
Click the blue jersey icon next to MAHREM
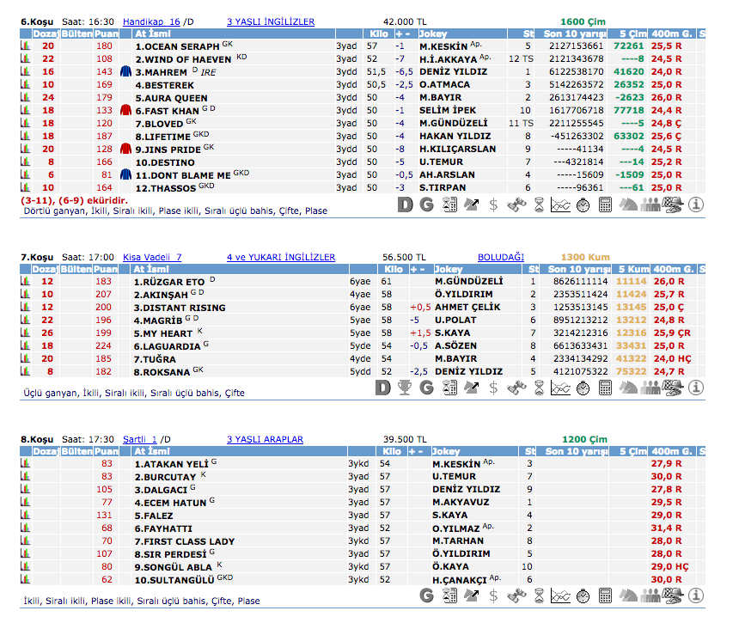tap(125, 72)
